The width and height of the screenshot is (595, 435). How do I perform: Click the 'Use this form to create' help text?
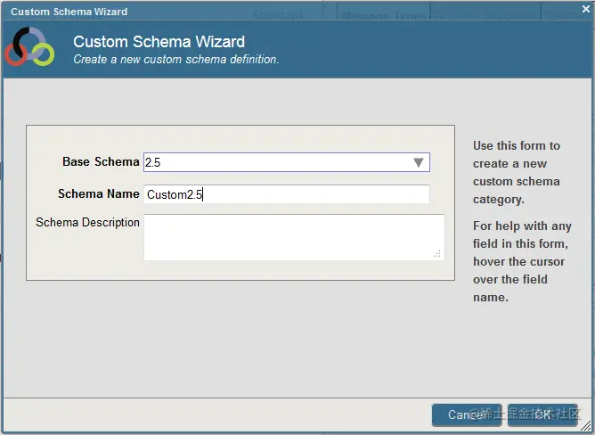tap(517, 172)
